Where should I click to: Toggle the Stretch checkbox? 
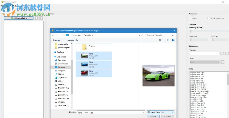(191, 18)
